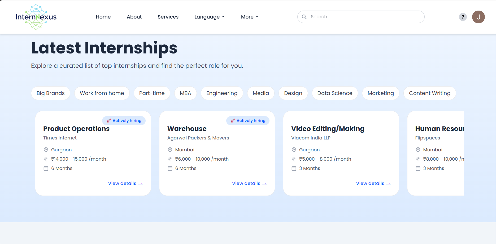The height and width of the screenshot is (244, 496).
Task: Click the ₹5,000 - 8,000 /month stipend
Action: pyautogui.click(x=325, y=159)
